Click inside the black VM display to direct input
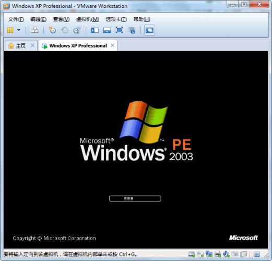This screenshot has width=272, height=261. [x=136, y=150]
